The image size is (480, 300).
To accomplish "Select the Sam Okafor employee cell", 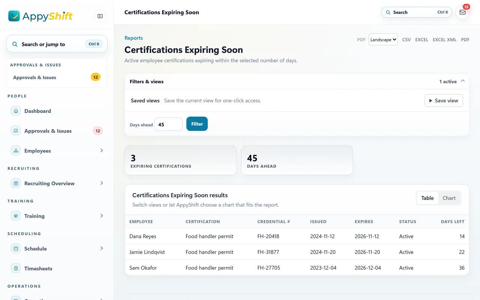I will click(x=143, y=268).
